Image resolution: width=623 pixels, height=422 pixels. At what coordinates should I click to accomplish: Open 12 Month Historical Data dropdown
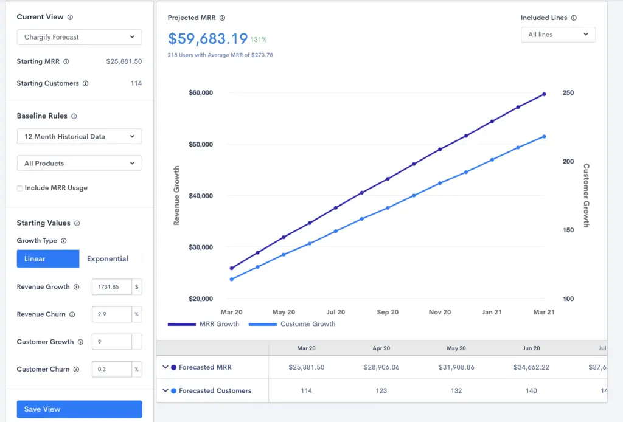click(x=80, y=136)
